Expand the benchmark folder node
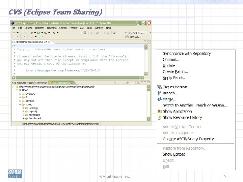 tap(23, 119)
